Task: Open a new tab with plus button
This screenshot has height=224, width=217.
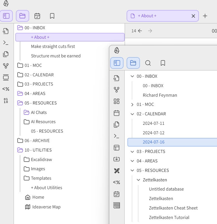Action: coord(205,16)
